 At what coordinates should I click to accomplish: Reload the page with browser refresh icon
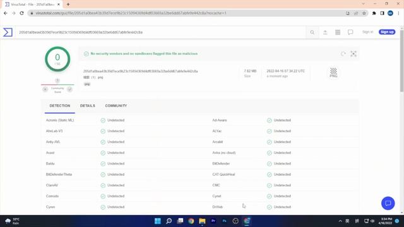coord(21,13)
